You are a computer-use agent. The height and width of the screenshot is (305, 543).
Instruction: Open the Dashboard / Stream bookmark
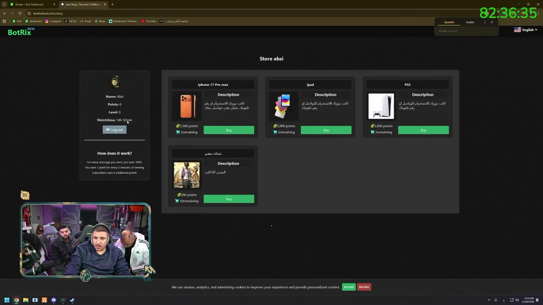123,21
